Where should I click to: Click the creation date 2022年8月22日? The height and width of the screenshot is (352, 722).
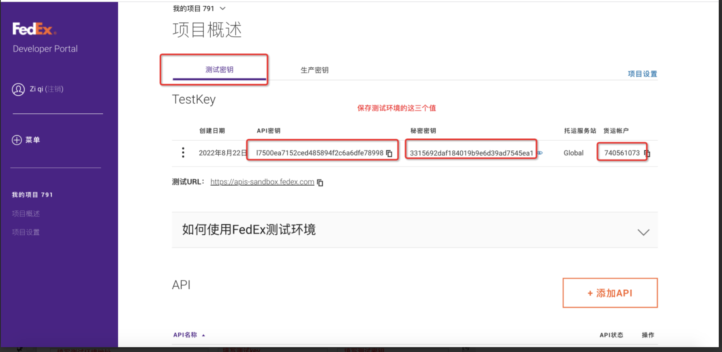click(223, 153)
